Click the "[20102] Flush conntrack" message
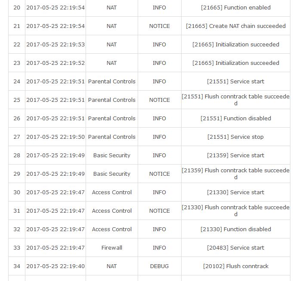 pos(235,266)
